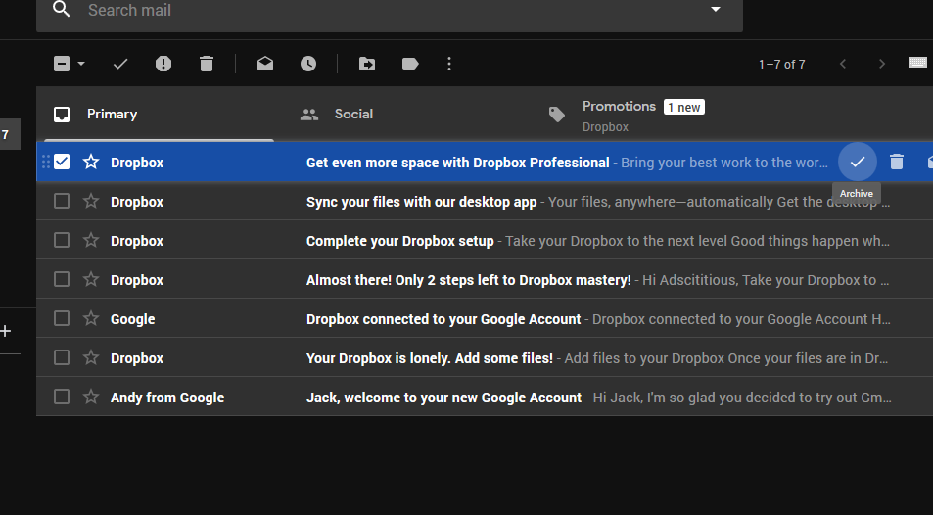Screen dimensions: 933x515
Task: Go to newer page arrow
Action: coord(843,64)
